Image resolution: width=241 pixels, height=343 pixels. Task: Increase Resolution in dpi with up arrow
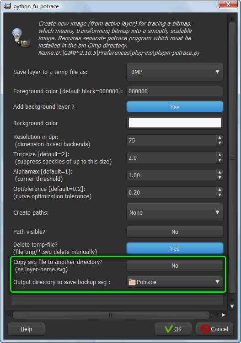click(220, 137)
